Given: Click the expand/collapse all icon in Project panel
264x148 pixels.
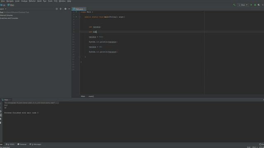Looking at the screenshot, I should tap(61, 9).
